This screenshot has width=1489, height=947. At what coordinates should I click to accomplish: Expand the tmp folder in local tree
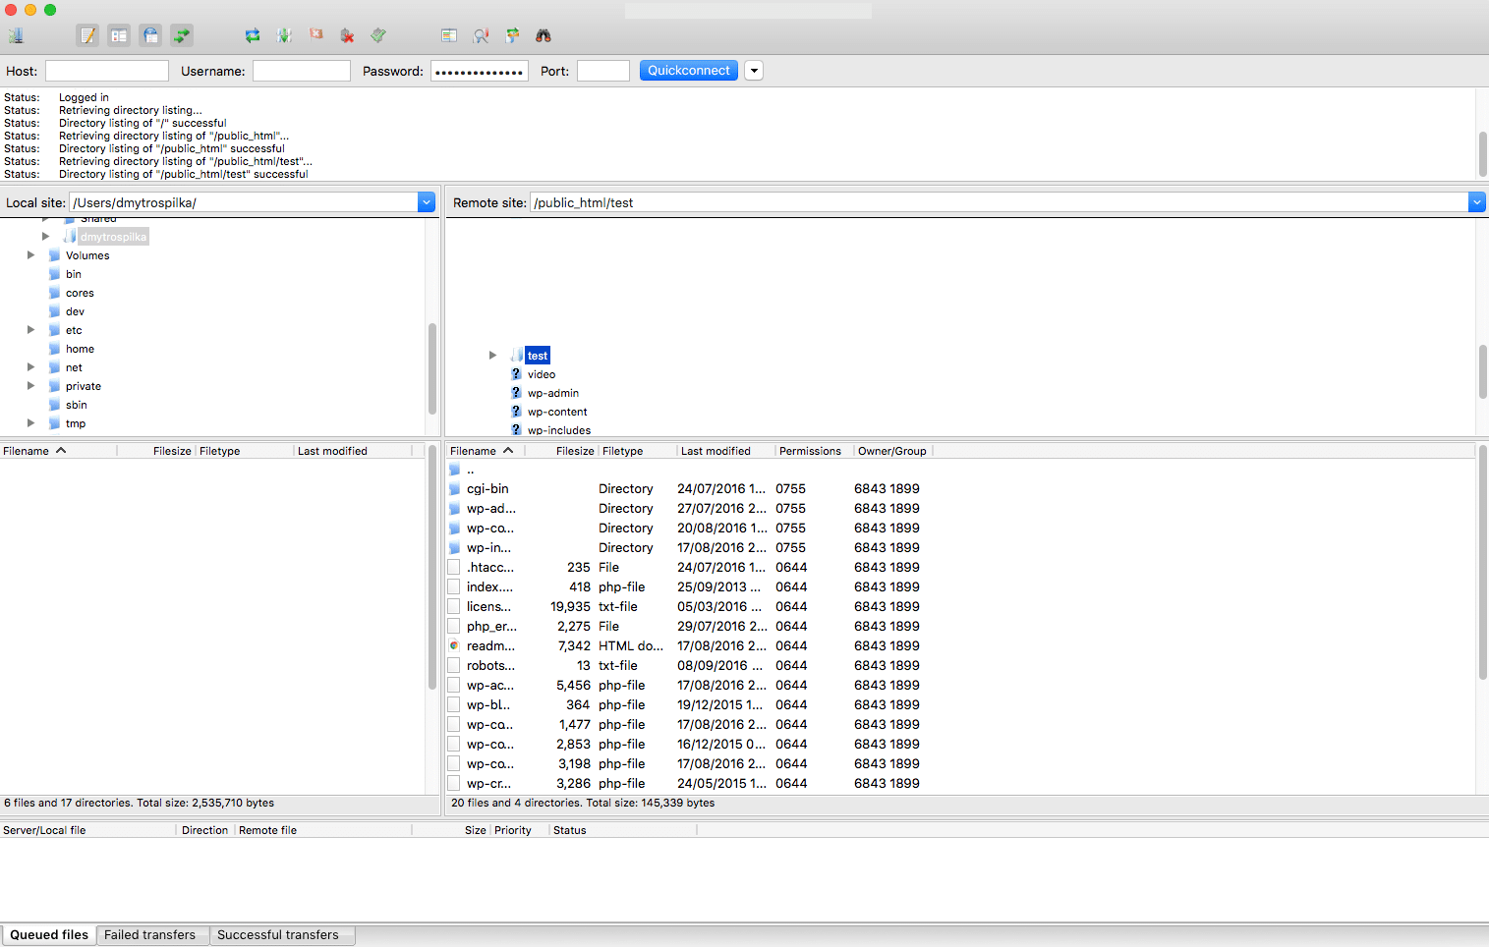(30, 423)
